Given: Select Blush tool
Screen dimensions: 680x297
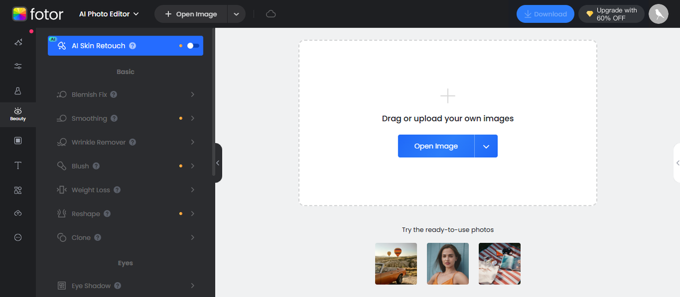Looking at the screenshot, I should tap(125, 166).
